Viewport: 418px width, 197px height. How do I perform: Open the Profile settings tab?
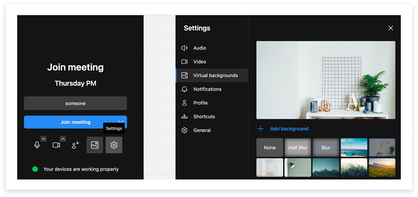click(x=211, y=103)
